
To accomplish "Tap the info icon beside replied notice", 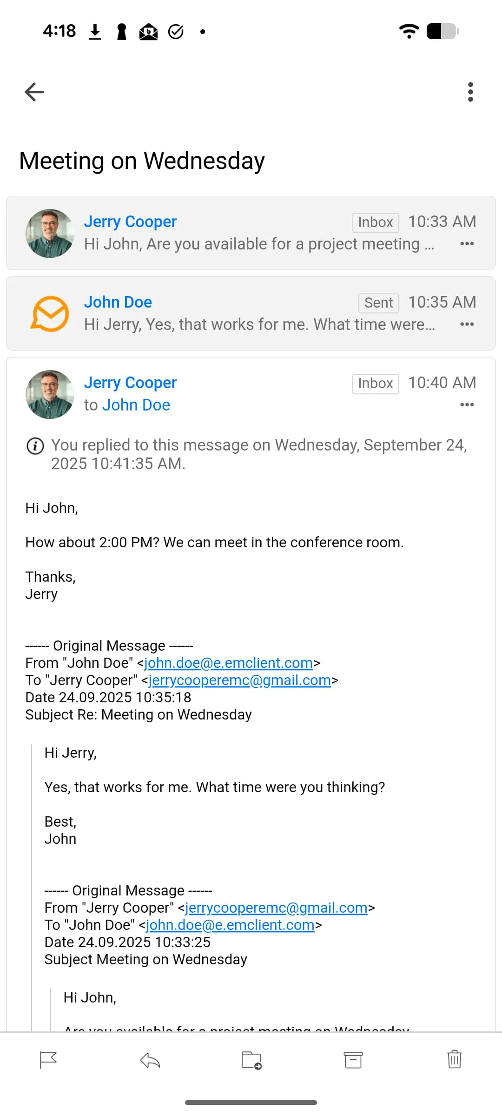I will [x=35, y=446].
